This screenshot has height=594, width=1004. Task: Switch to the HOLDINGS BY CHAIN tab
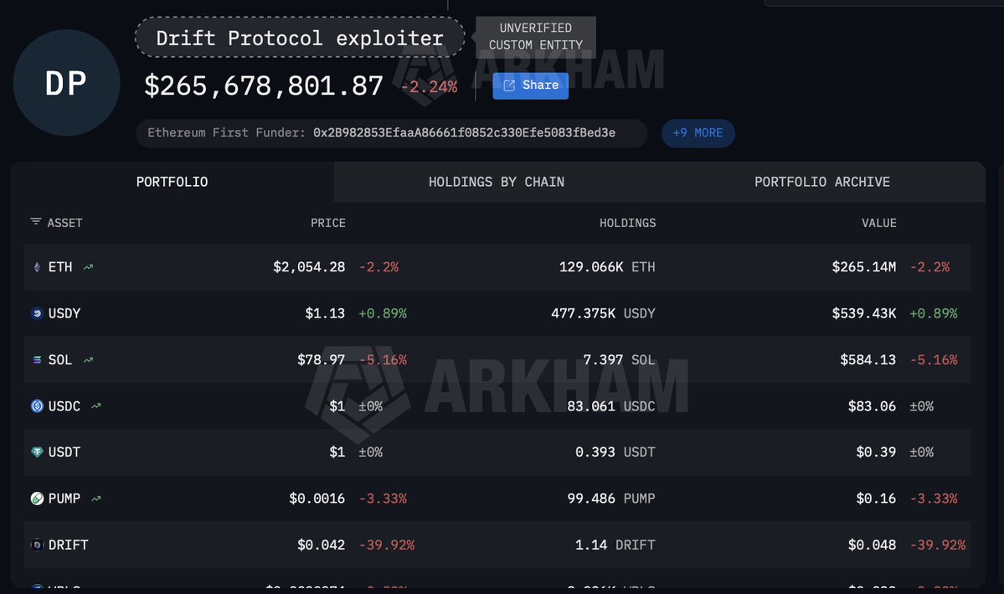pos(496,182)
